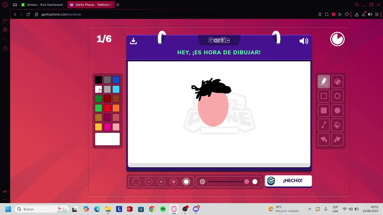Select the smallest brush size
Screen dimensions: 383x215
(136, 182)
